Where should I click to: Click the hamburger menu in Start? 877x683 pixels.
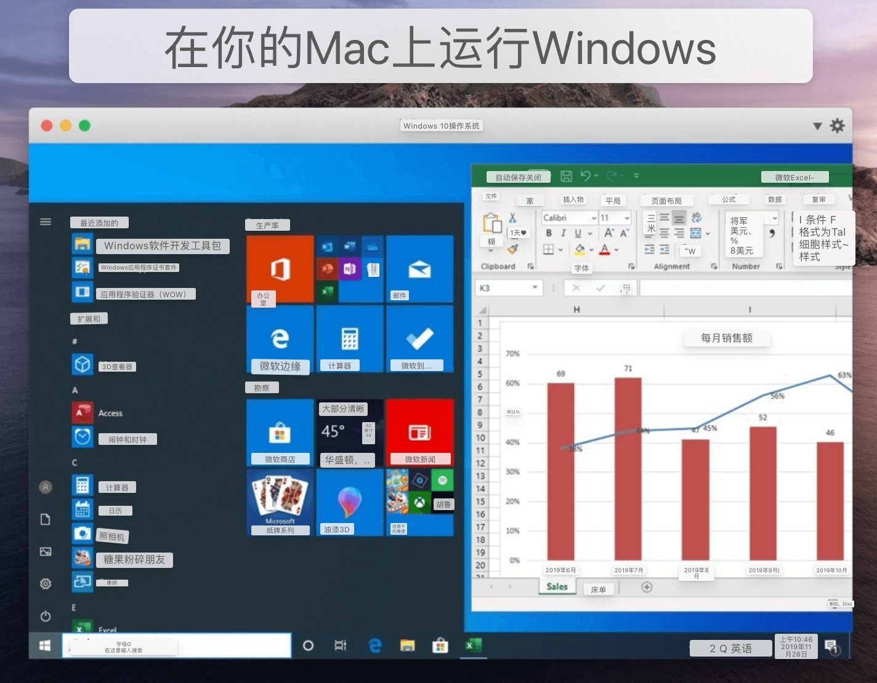[x=46, y=222]
